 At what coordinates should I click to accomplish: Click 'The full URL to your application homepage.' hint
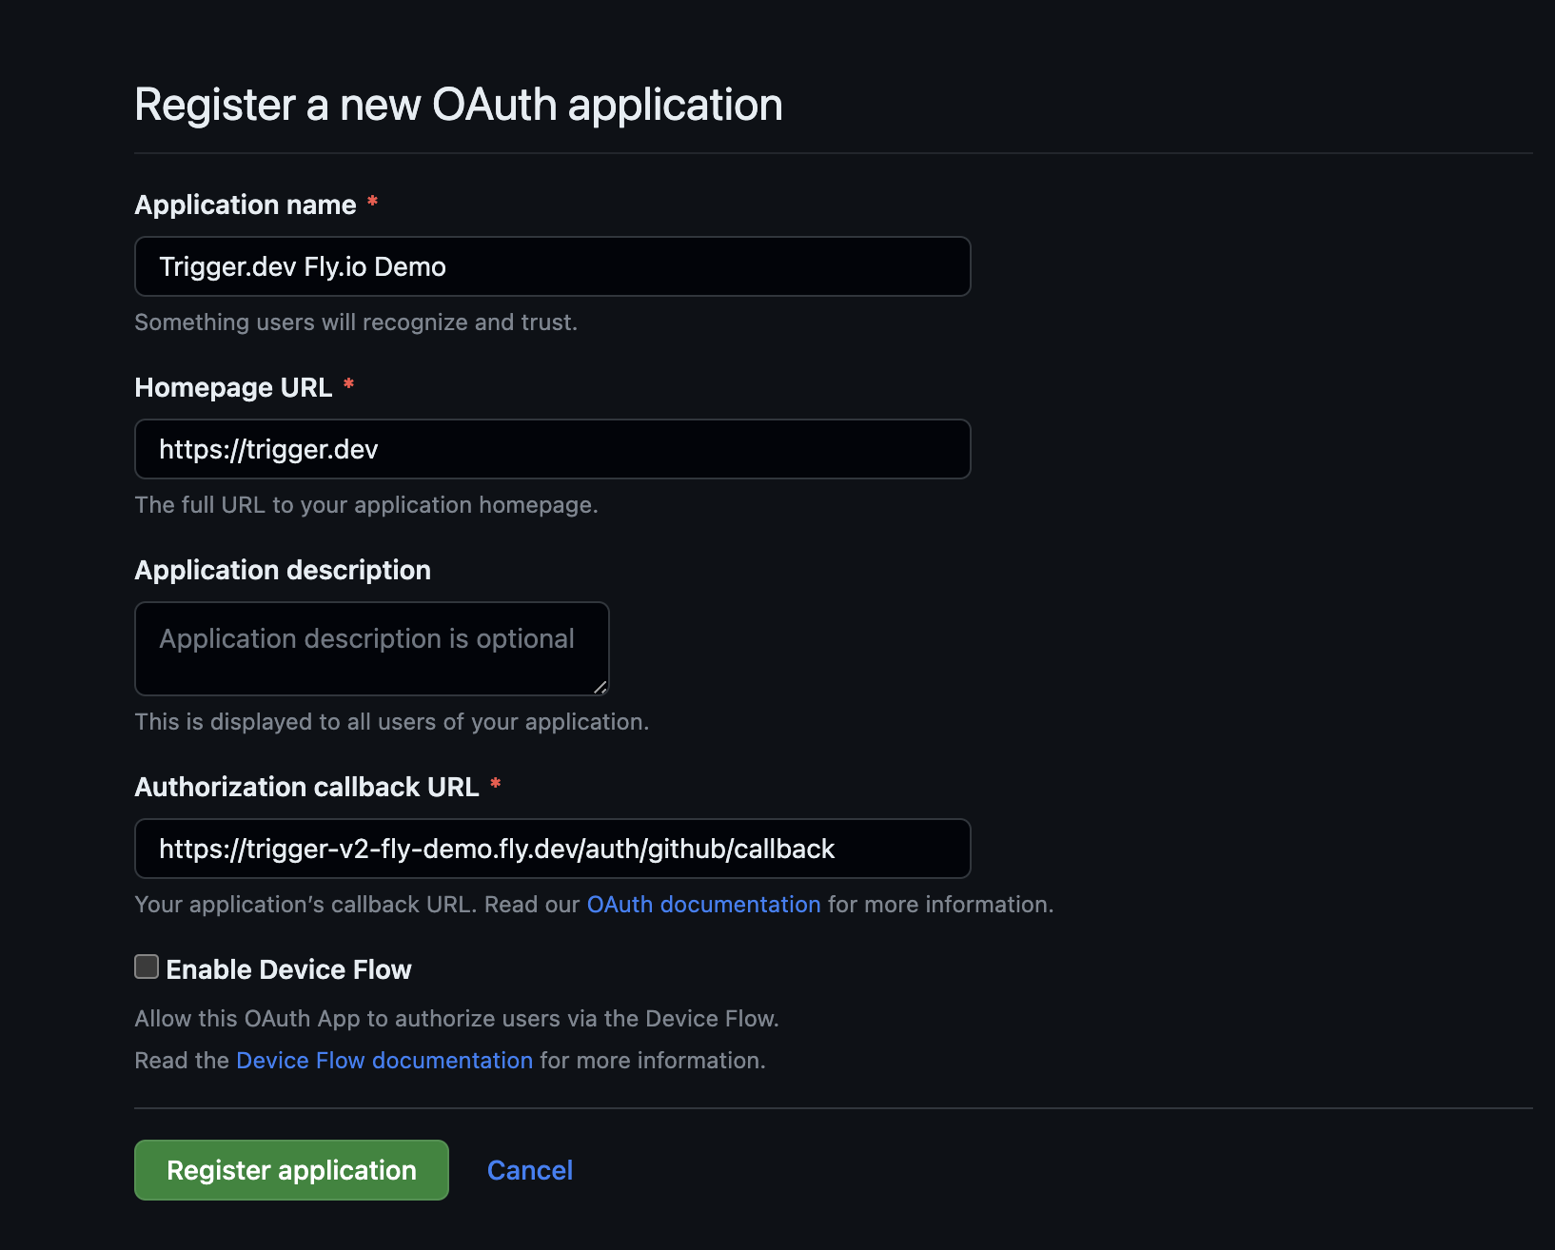366,505
